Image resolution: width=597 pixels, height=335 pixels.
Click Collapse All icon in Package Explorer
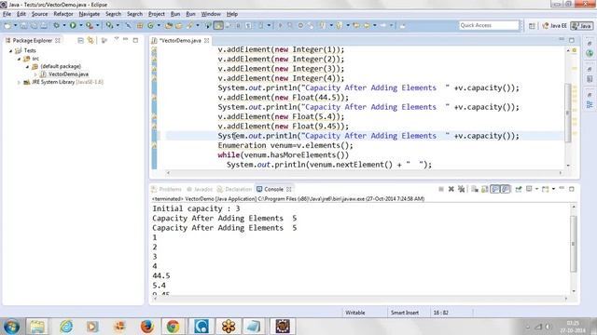coord(80,40)
